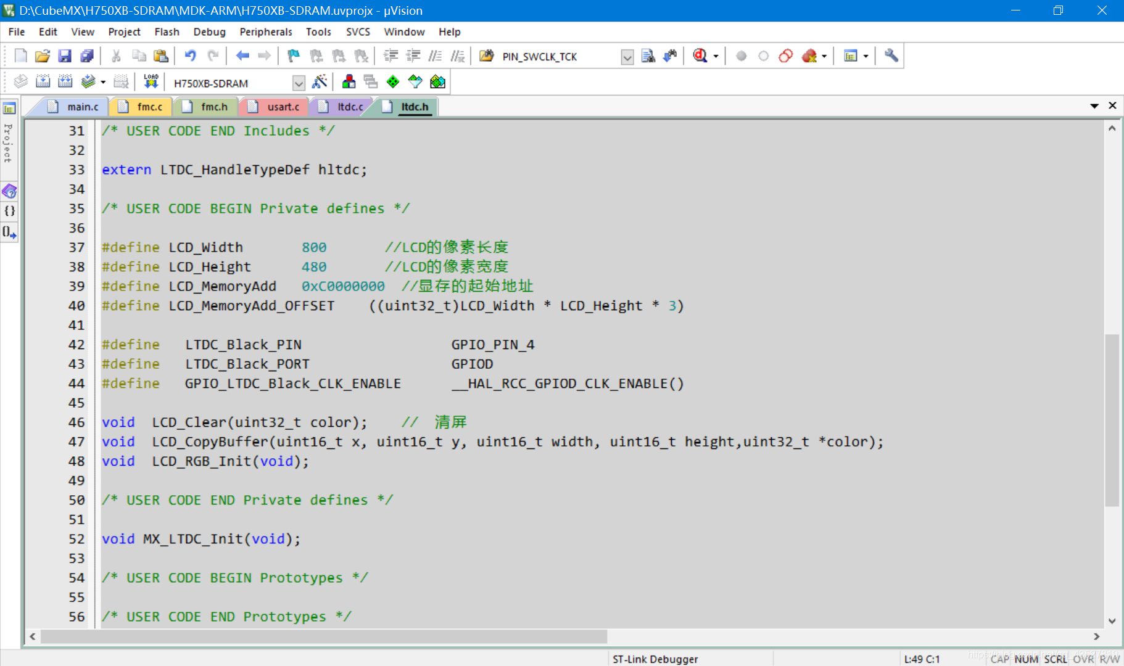The height and width of the screenshot is (666, 1124).
Task: Close the active editor document
Action: click(x=1112, y=105)
